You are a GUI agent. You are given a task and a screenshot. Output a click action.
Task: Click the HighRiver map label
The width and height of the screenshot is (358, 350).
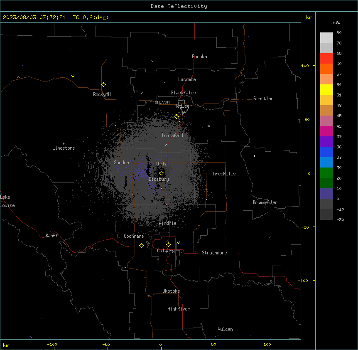point(179,309)
